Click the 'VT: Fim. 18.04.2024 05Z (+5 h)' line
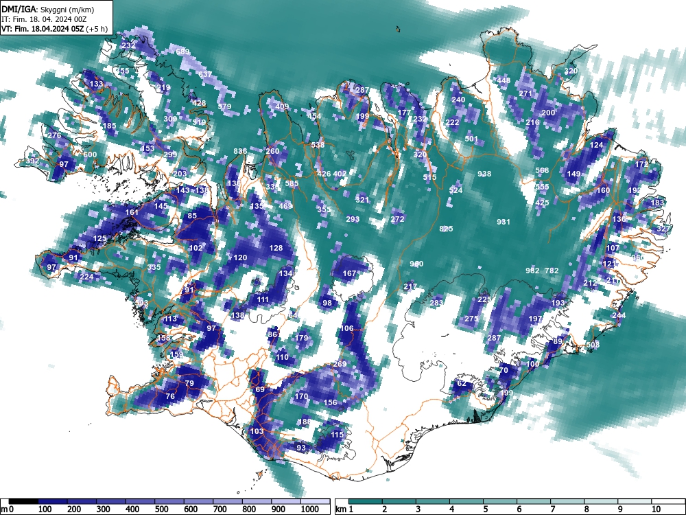 point(54,29)
